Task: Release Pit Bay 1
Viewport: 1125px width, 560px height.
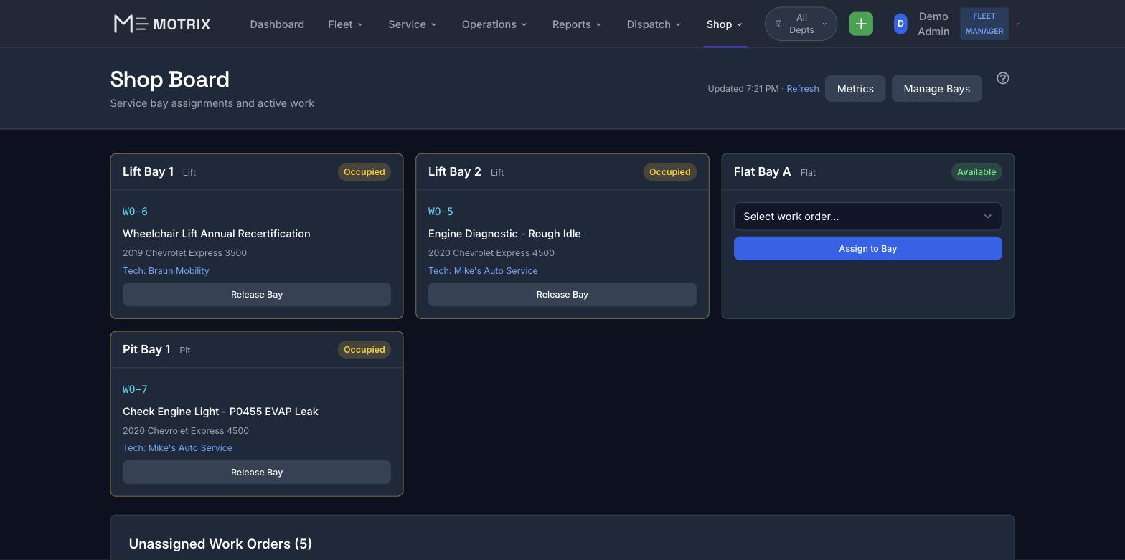Action: coord(257,472)
